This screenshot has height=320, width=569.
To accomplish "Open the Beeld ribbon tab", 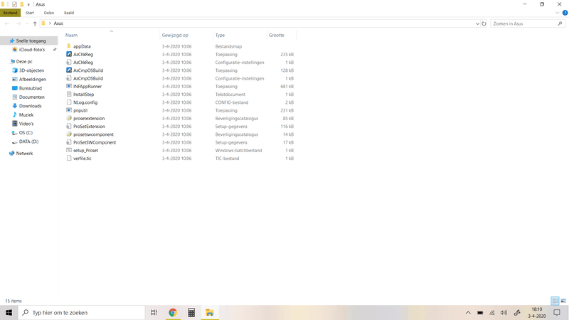I will [69, 13].
